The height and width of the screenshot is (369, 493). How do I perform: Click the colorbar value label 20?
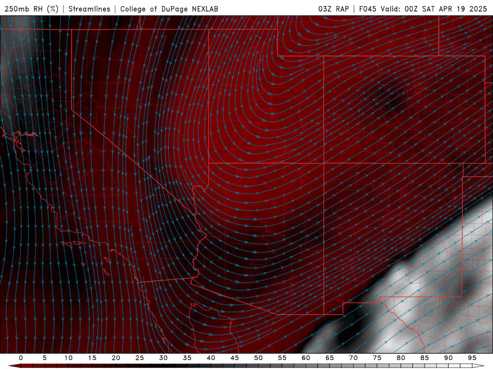point(116,358)
